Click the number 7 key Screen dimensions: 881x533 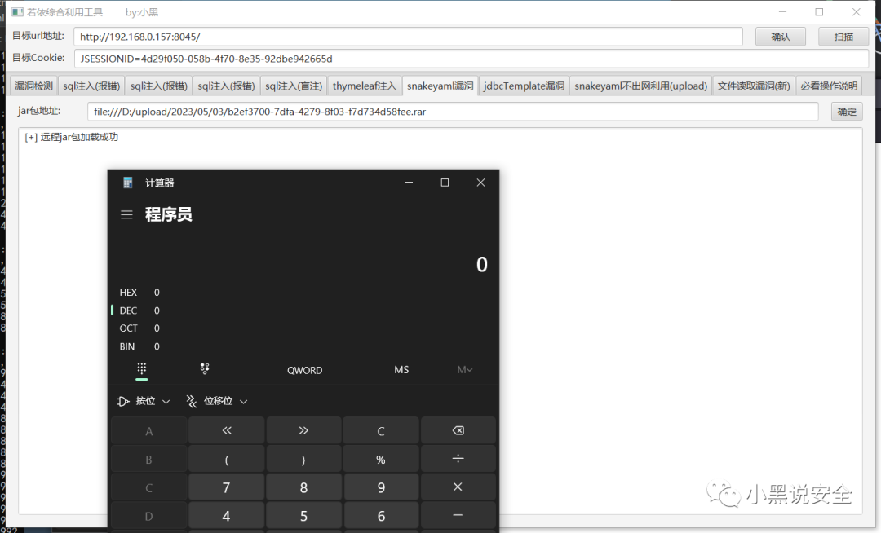tap(227, 487)
